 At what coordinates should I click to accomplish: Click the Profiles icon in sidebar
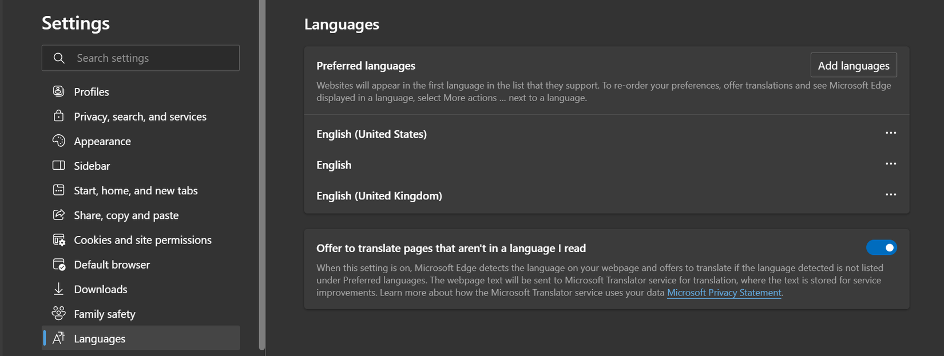click(x=58, y=91)
